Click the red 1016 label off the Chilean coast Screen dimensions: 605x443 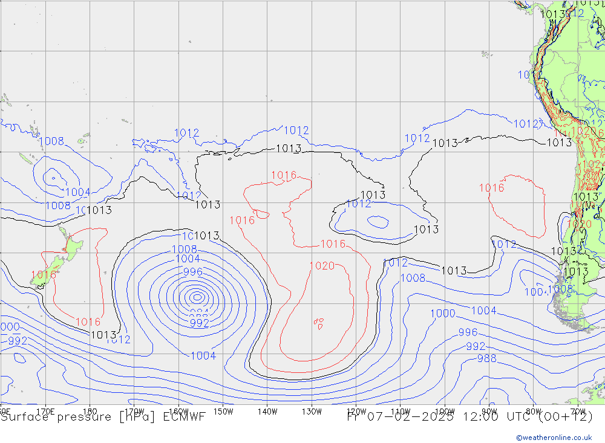point(491,188)
